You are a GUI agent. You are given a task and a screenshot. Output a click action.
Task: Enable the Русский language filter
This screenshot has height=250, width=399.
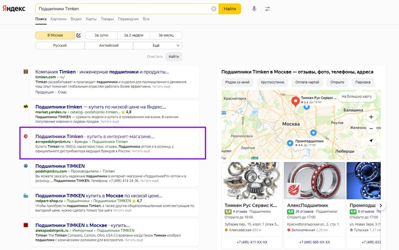[x=60, y=46]
